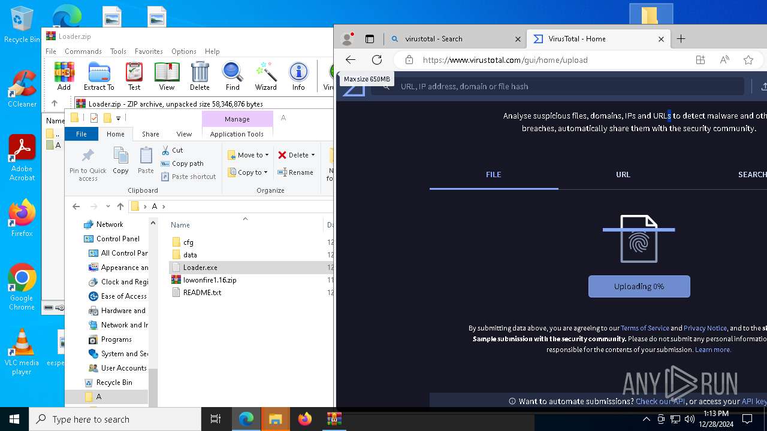
Task: Open a new tab in Edge
Action: point(681,39)
